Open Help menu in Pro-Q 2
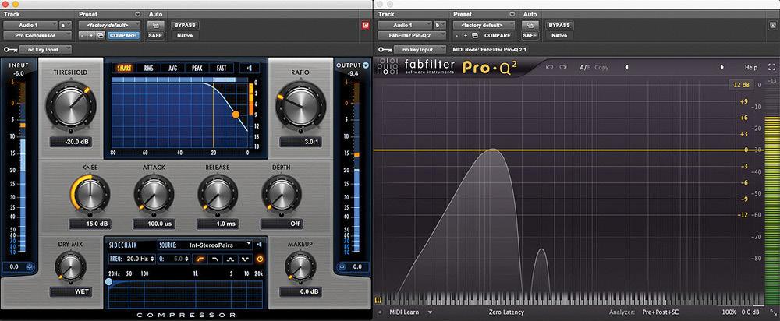Screen dimensions: 780x321 coord(750,67)
